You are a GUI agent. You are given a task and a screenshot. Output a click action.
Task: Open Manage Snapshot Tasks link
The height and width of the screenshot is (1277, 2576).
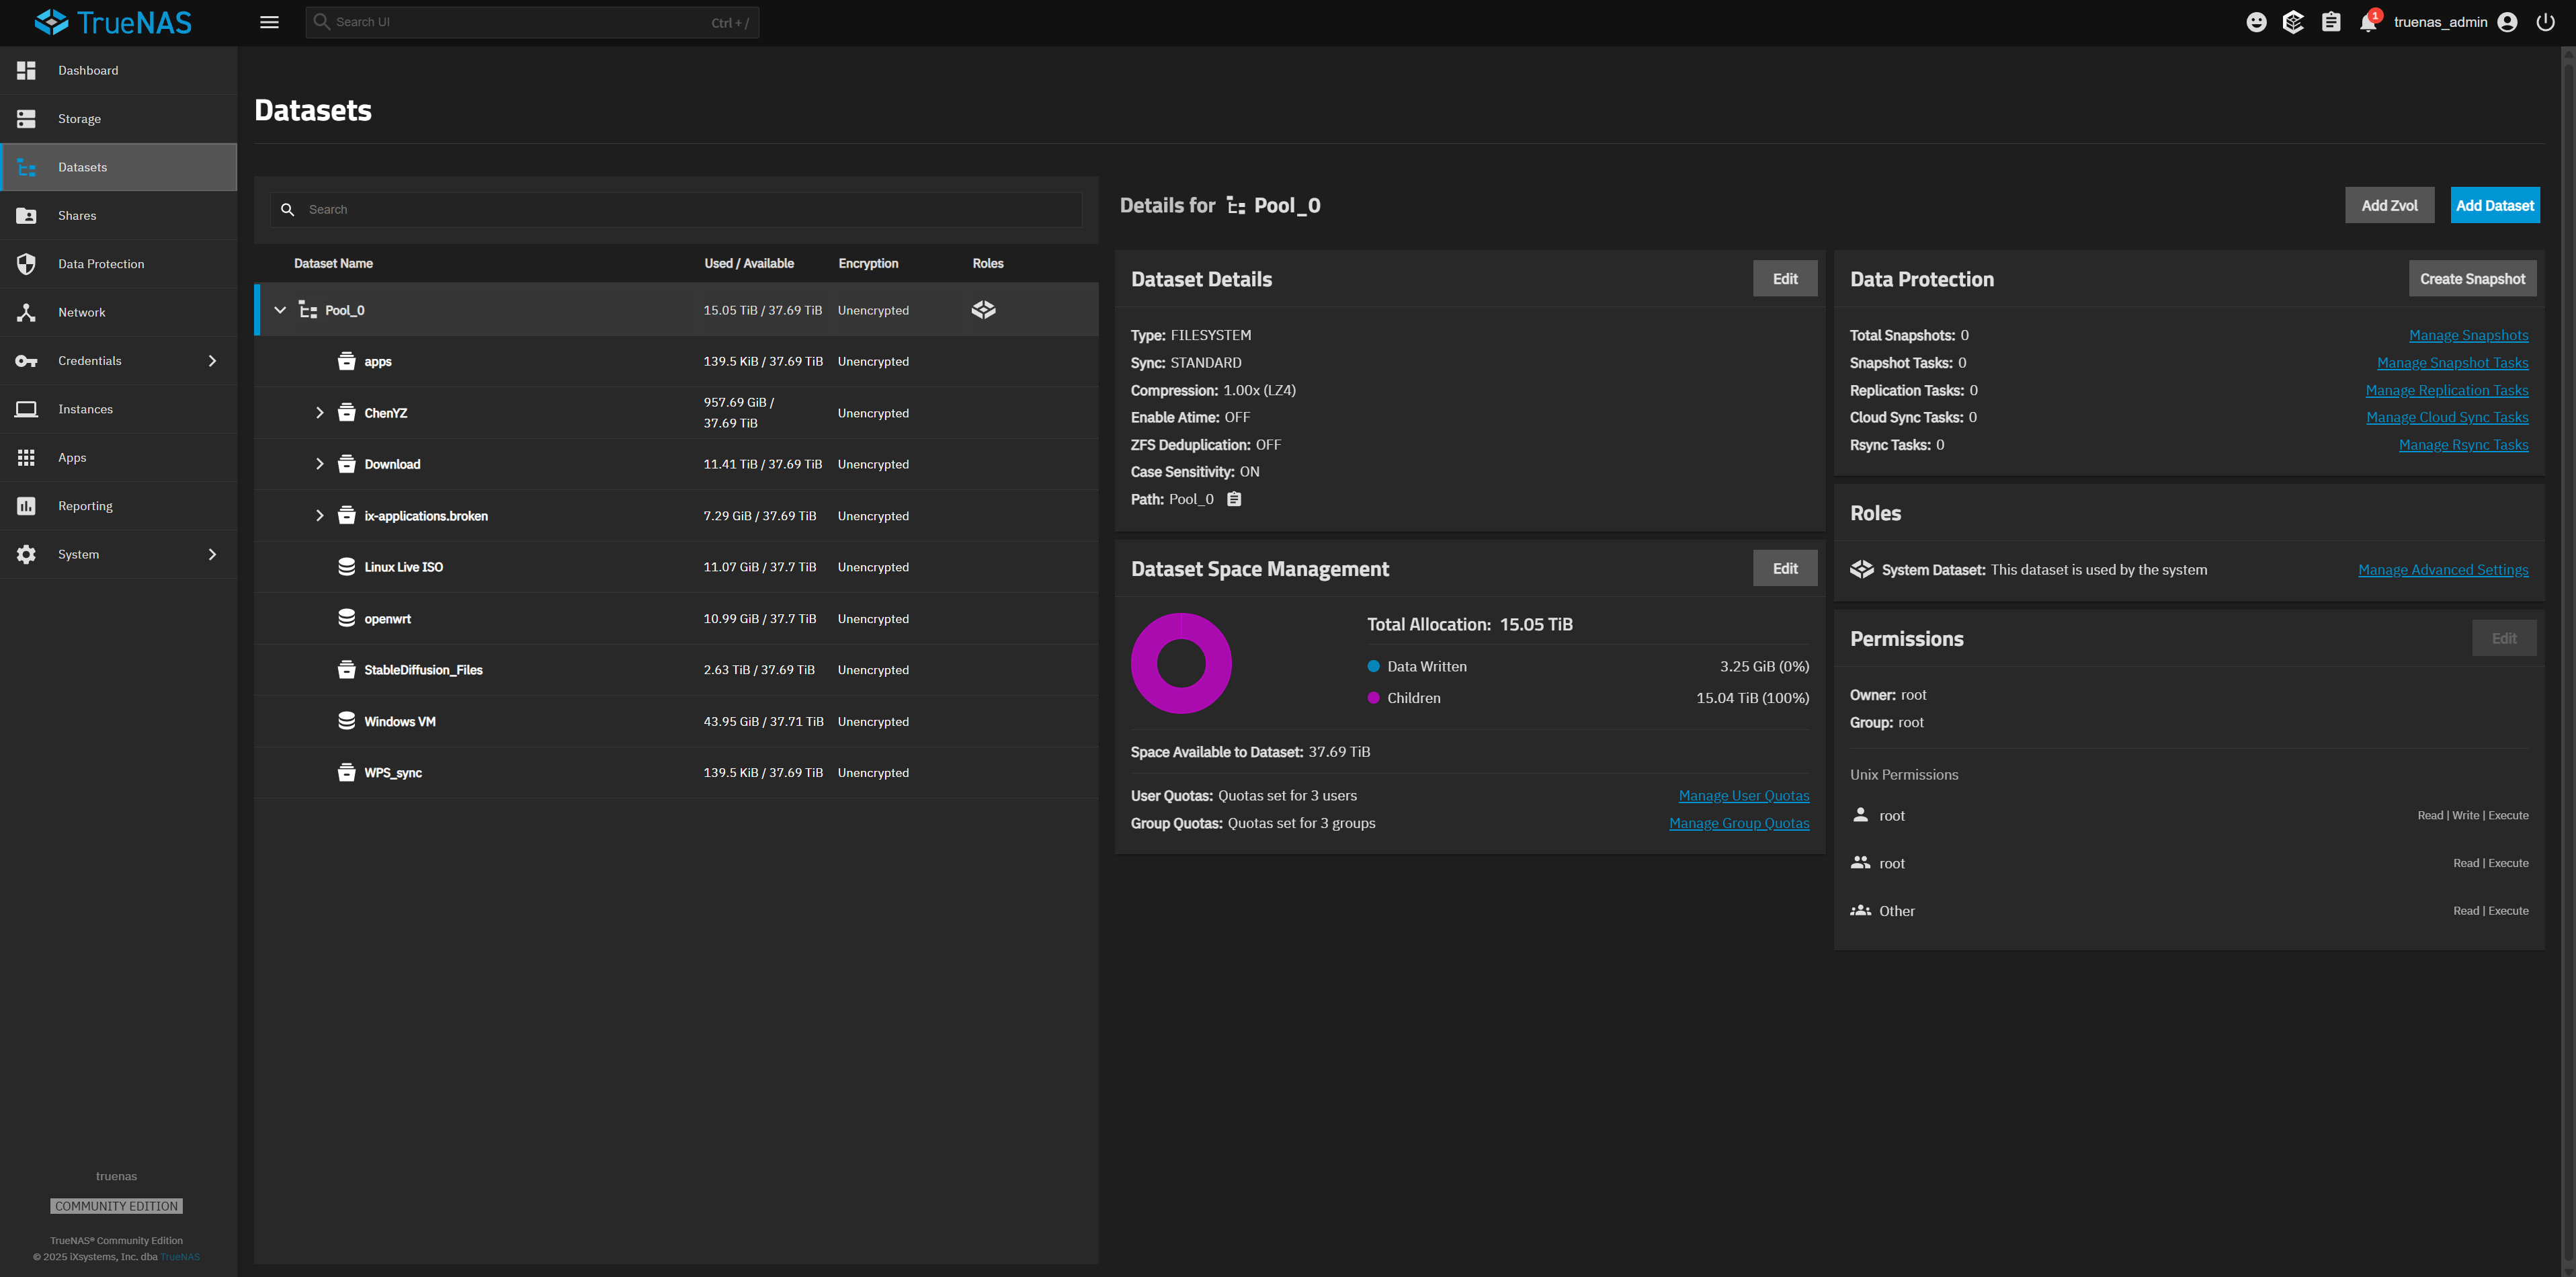[2452, 363]
